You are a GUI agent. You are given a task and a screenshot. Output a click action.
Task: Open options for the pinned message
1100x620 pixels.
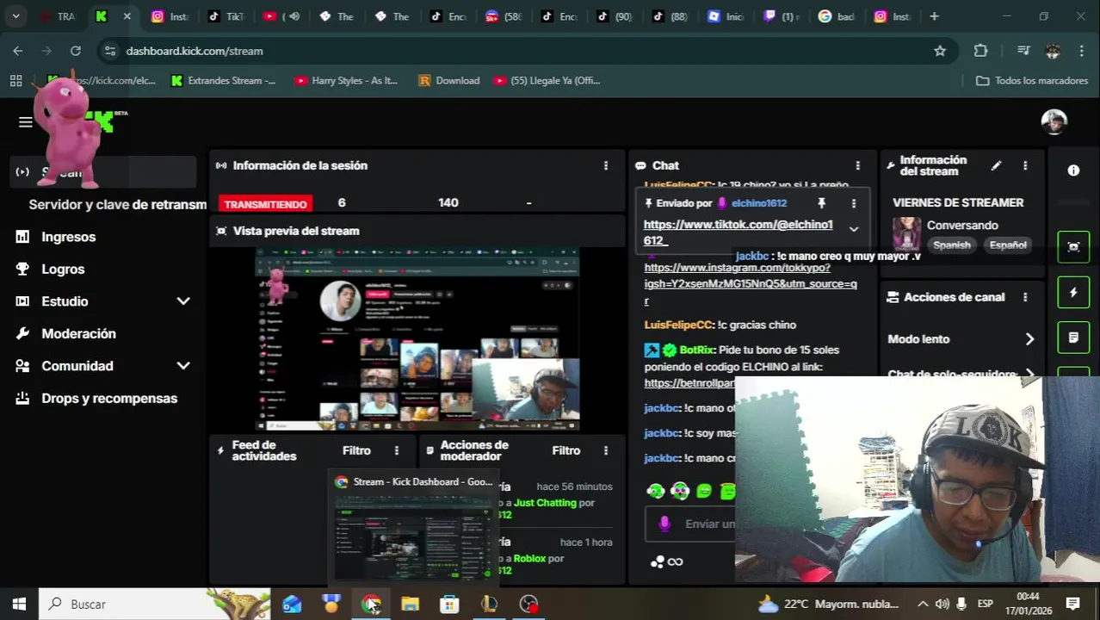click(853, 203)
